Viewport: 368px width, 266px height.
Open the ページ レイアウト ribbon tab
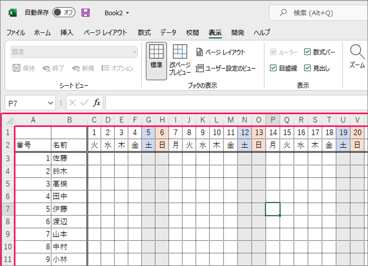click(x=105, y=32)
